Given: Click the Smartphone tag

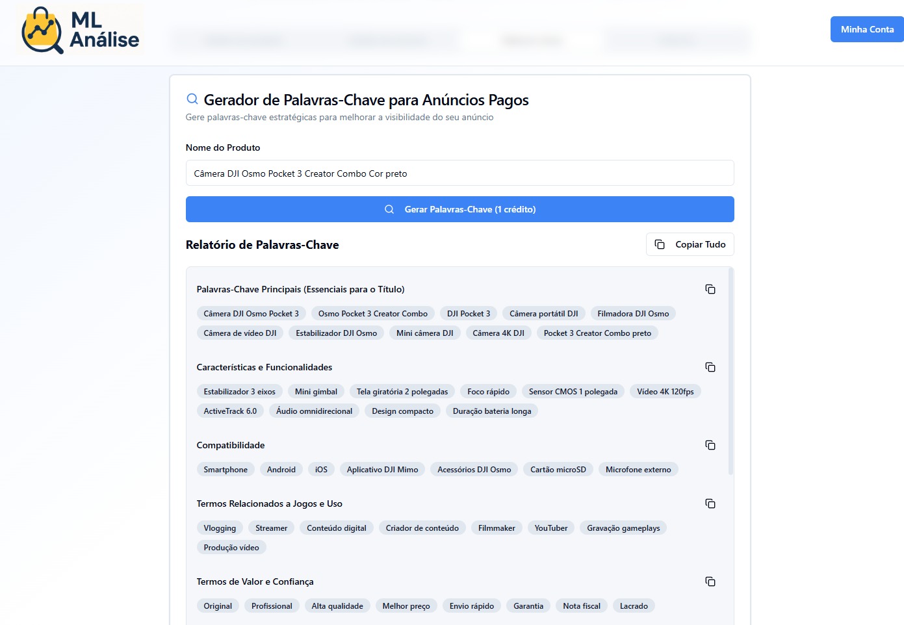Looking at the screenshot, I should pos(226,470).
